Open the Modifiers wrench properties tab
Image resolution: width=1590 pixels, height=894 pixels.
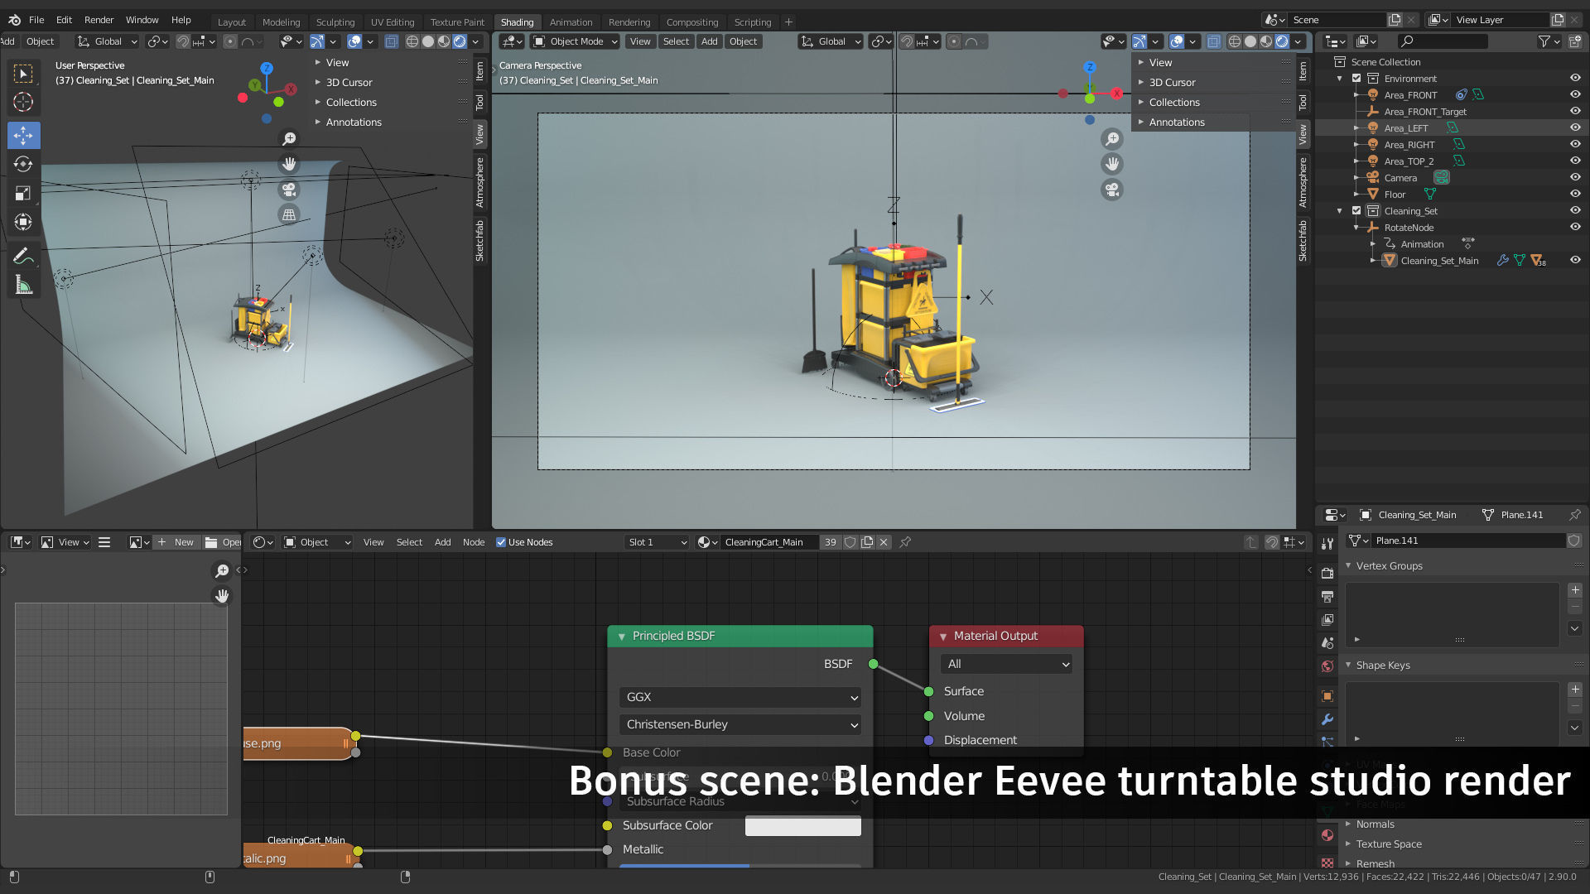(1327, 719)
